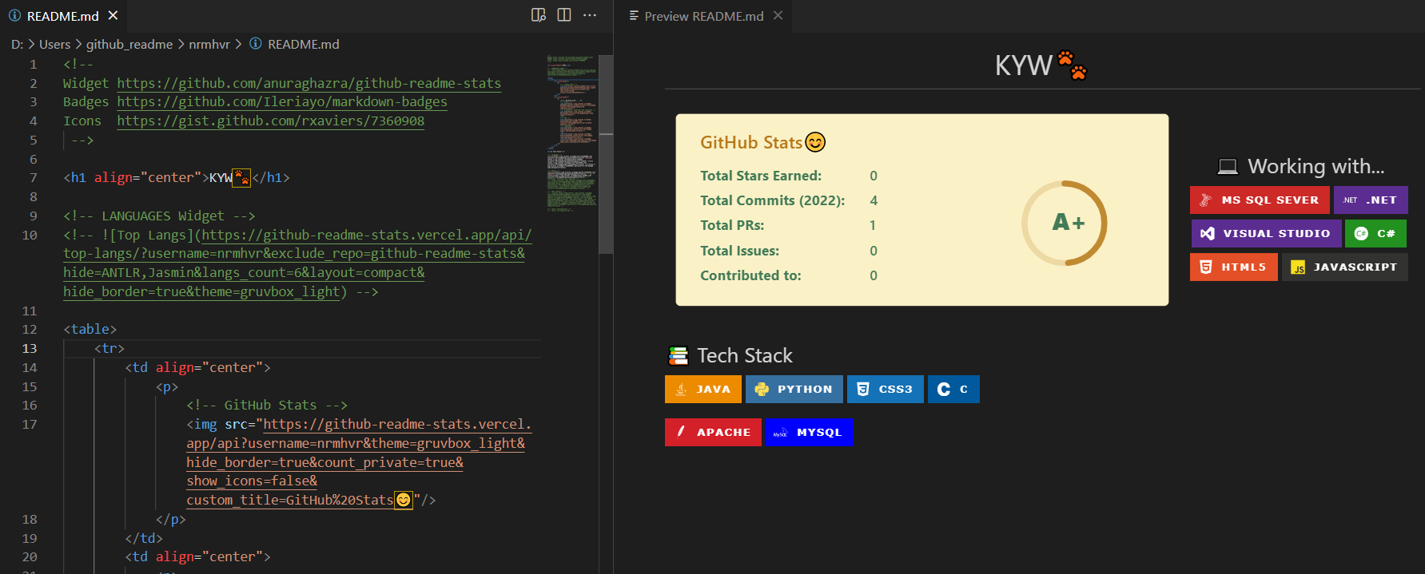Screen dimensions: 1425x574
Task: Click Total PRs label
Action: [732, 225]
